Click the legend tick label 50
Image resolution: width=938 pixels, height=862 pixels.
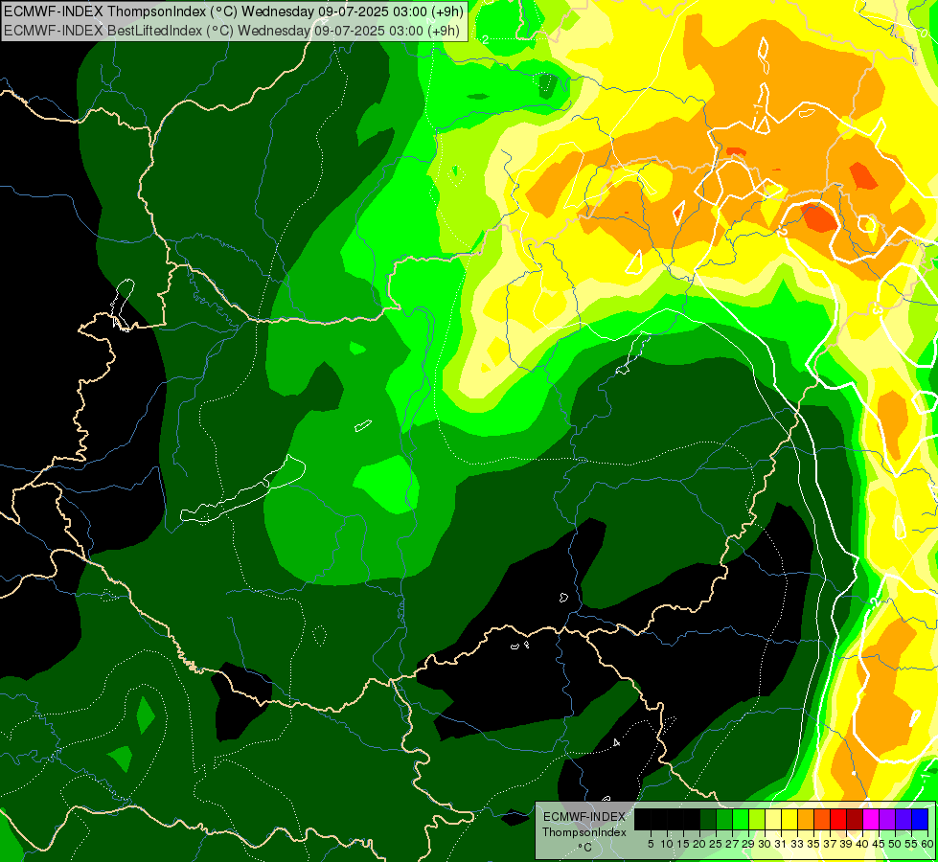895,844
